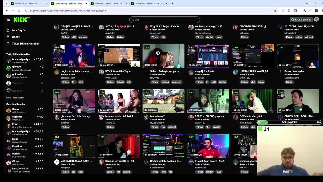Click ilkerfirat recommended channel avatar
Screen dimensions: 323x182
click(9, 148)
